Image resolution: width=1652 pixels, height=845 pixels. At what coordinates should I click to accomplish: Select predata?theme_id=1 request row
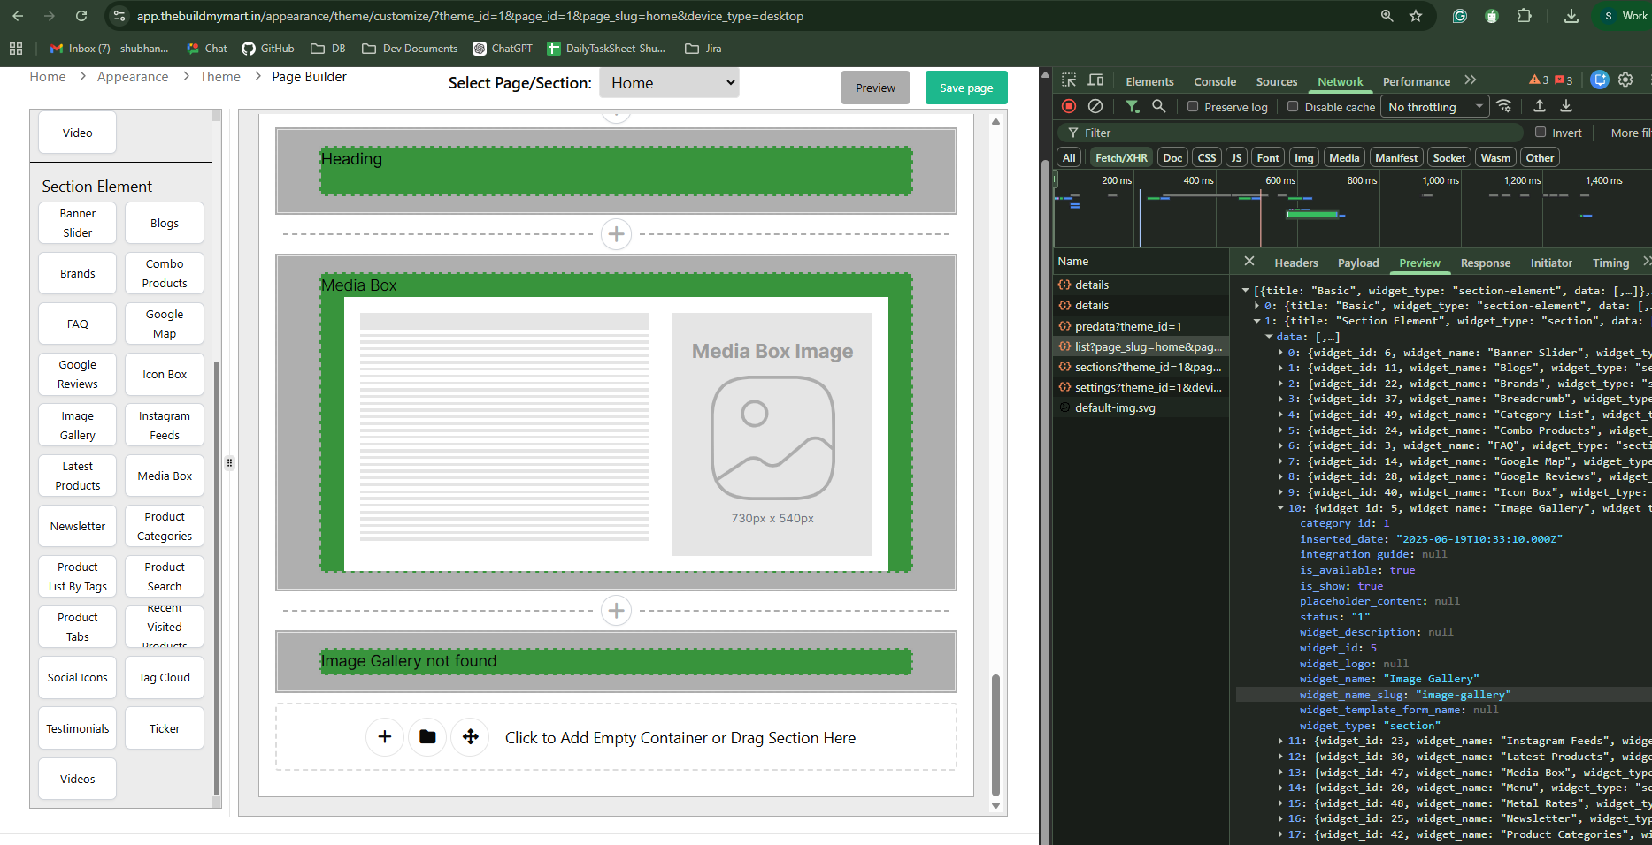click(1141, 326)
